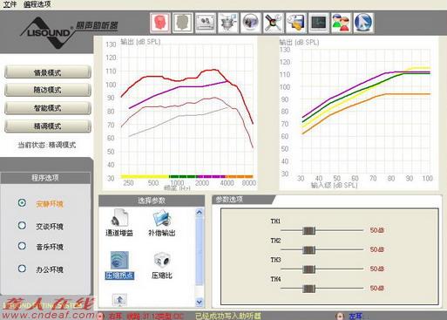Click the TK1 threshold slider handle
The image size is (447, 320).
click(x=308, y=231)
